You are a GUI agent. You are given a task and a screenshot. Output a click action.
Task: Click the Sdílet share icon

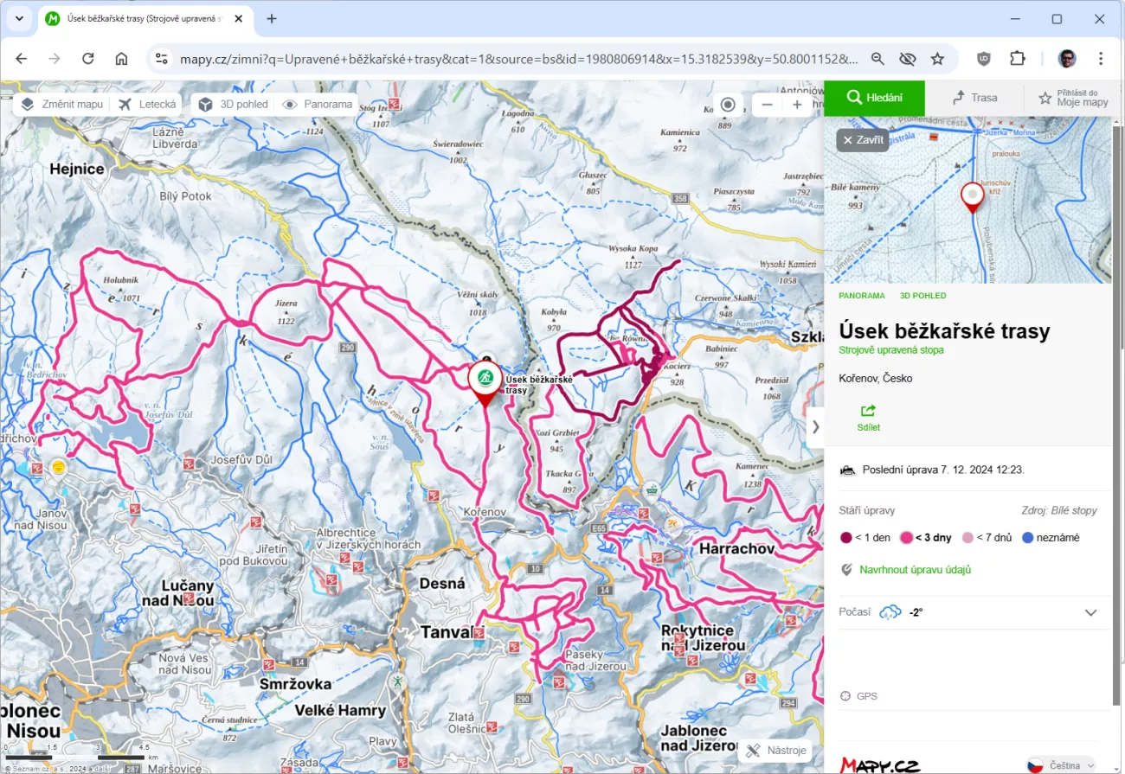point(868,411)
